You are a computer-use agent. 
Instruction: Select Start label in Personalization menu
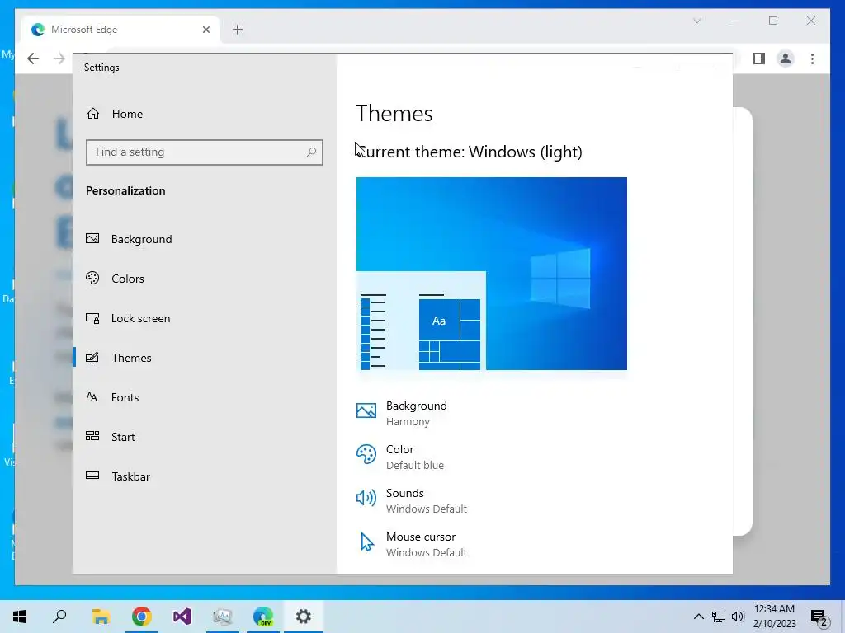click(123, 437)
